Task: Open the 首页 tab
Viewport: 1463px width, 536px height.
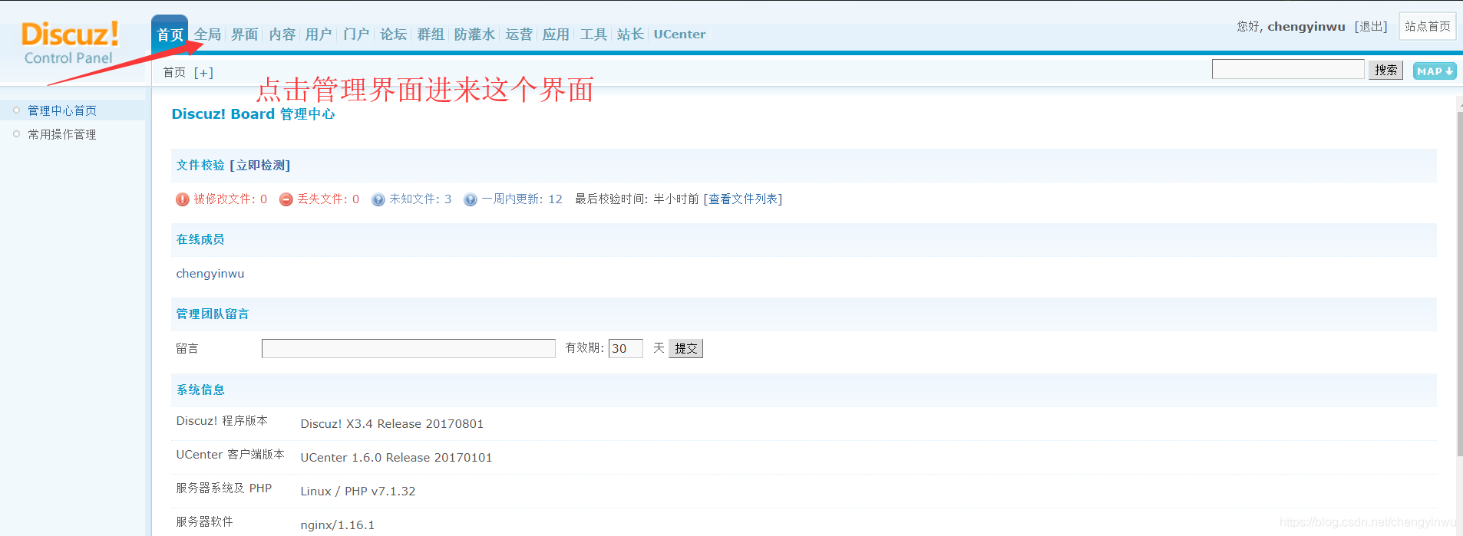Action: click(x=170, y=35)
